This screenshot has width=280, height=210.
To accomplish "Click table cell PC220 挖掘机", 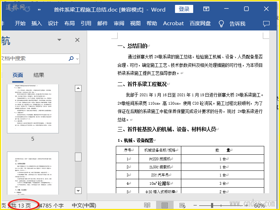I will (x=160, y=159).
